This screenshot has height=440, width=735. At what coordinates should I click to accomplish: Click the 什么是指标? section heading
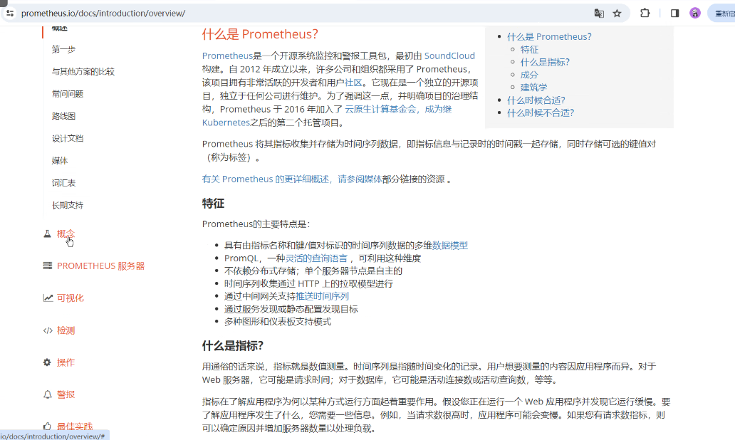click(x=232, y=346)
